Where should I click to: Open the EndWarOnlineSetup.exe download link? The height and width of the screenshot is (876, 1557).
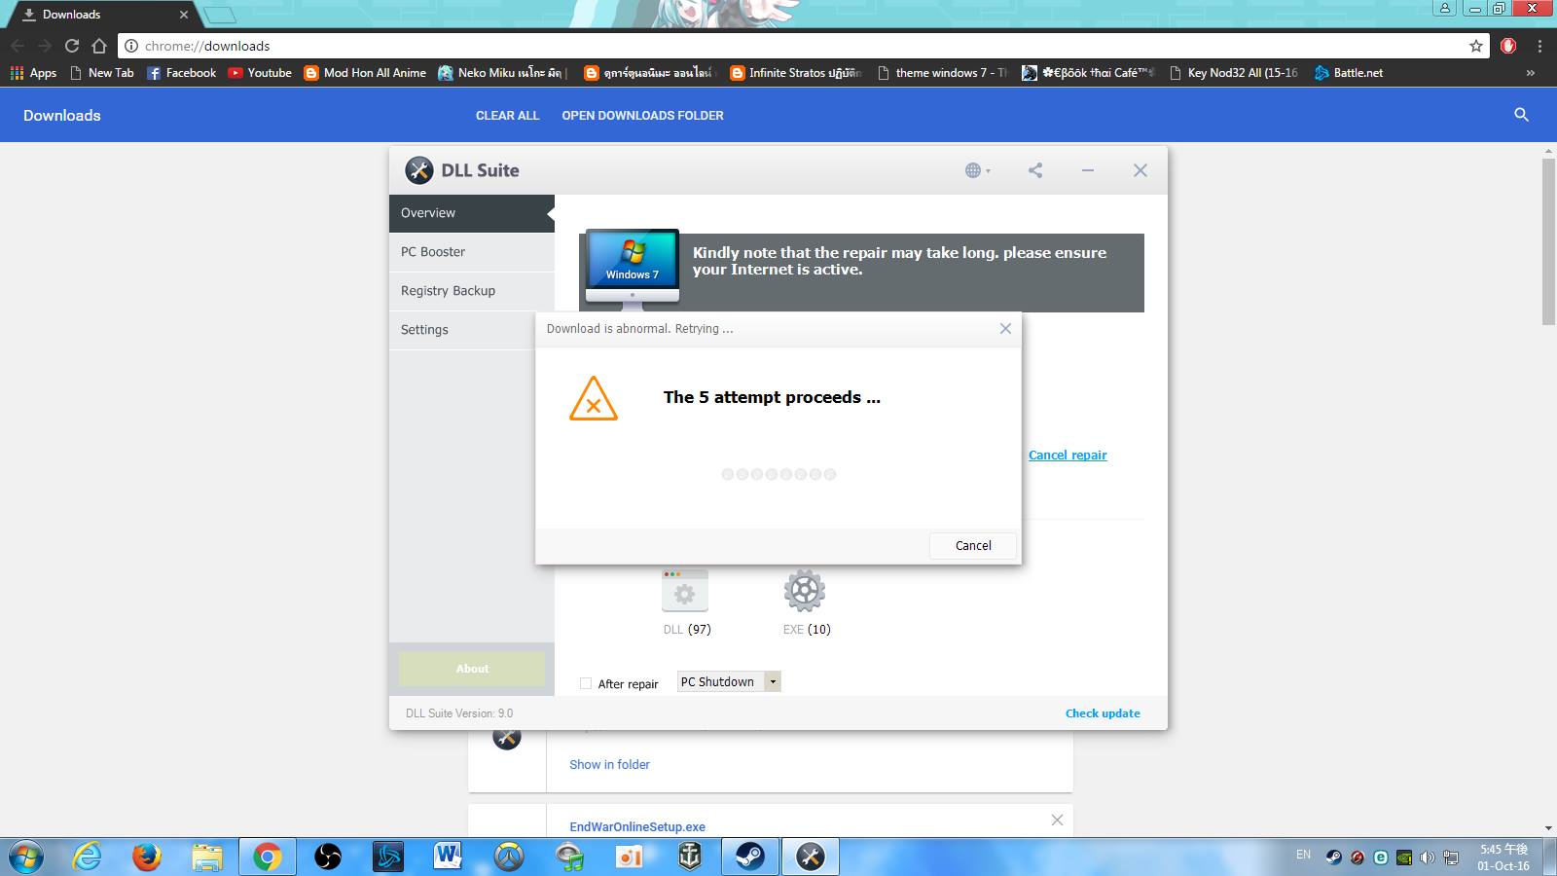tap(637, 827)
